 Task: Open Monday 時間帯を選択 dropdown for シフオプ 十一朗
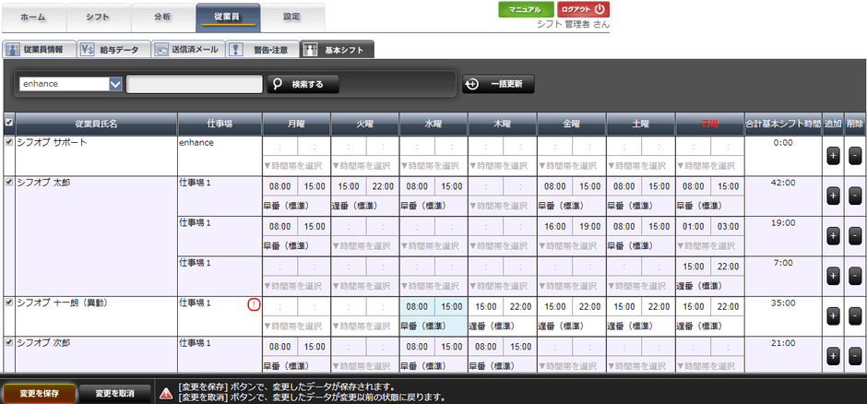tap(296, 327)
